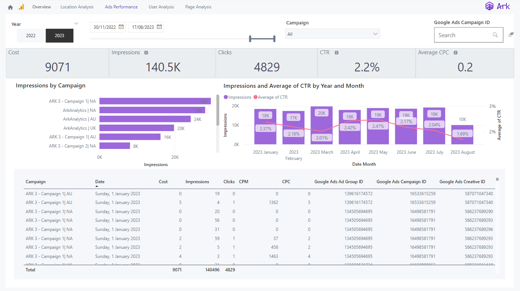The height and width of the screenshot is (291, 520).
Task: Toggle the Impressions legend in the line chart
Action: click(x=237, y=97)
